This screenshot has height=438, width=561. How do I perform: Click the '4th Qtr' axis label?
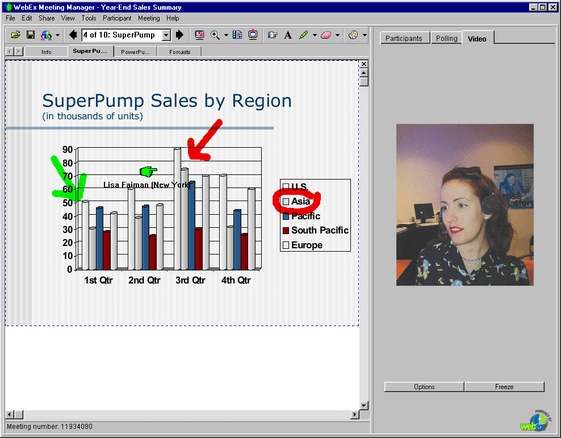(236, 280)
